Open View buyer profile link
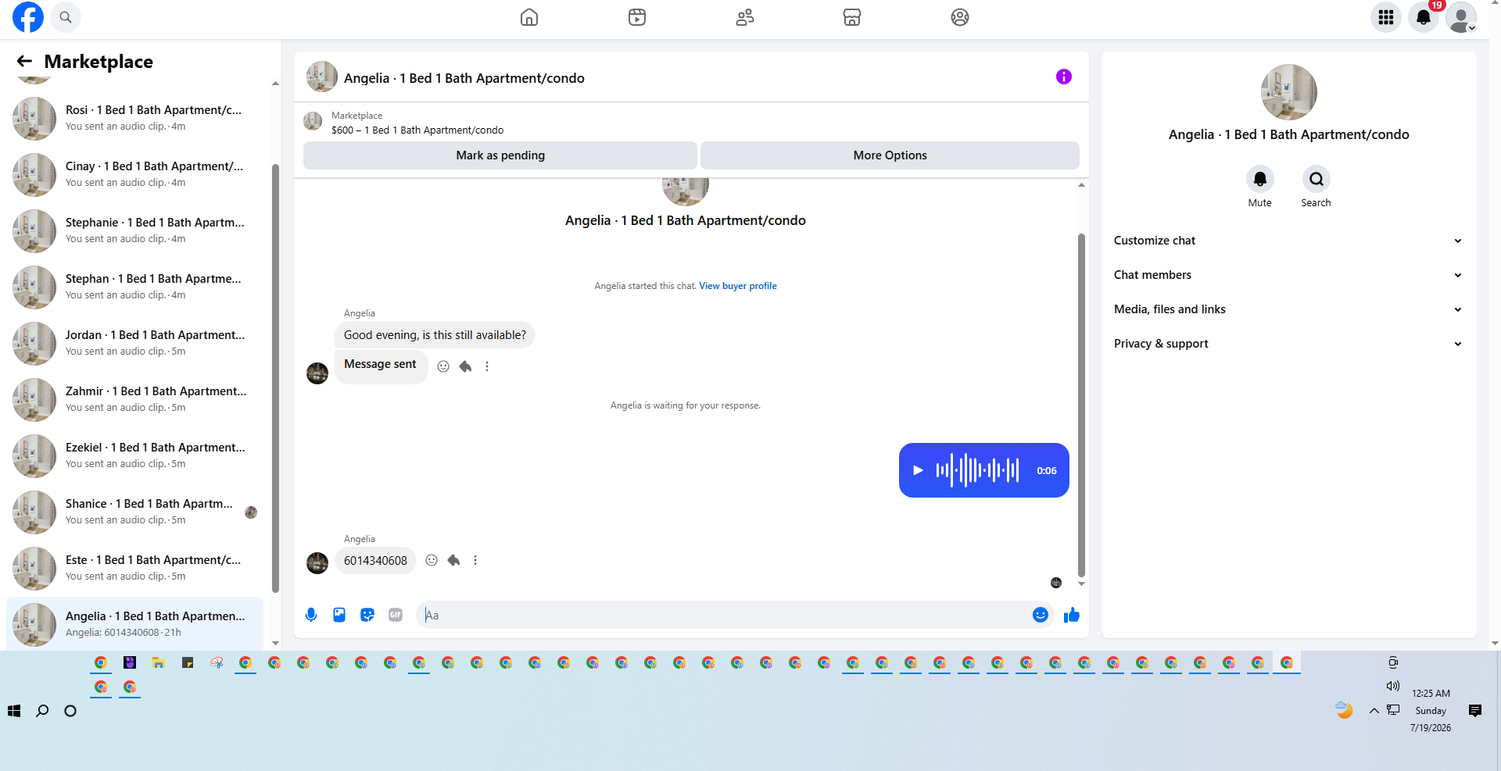Viewport: 1501px width, 771px height. (738, 286)
